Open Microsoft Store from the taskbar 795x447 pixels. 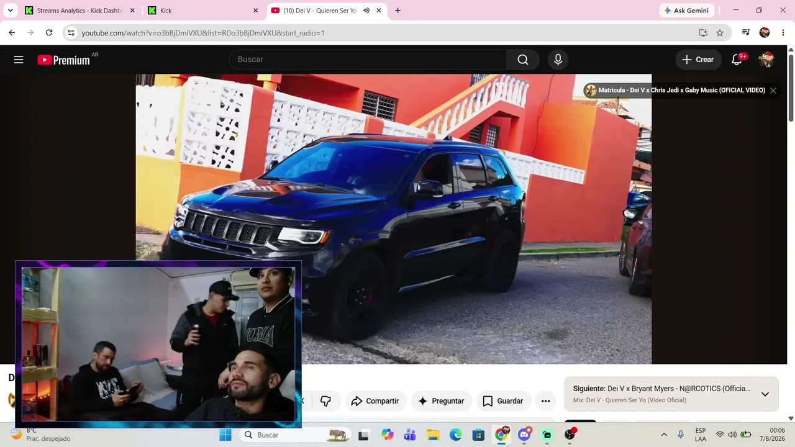tap(478, 435)
